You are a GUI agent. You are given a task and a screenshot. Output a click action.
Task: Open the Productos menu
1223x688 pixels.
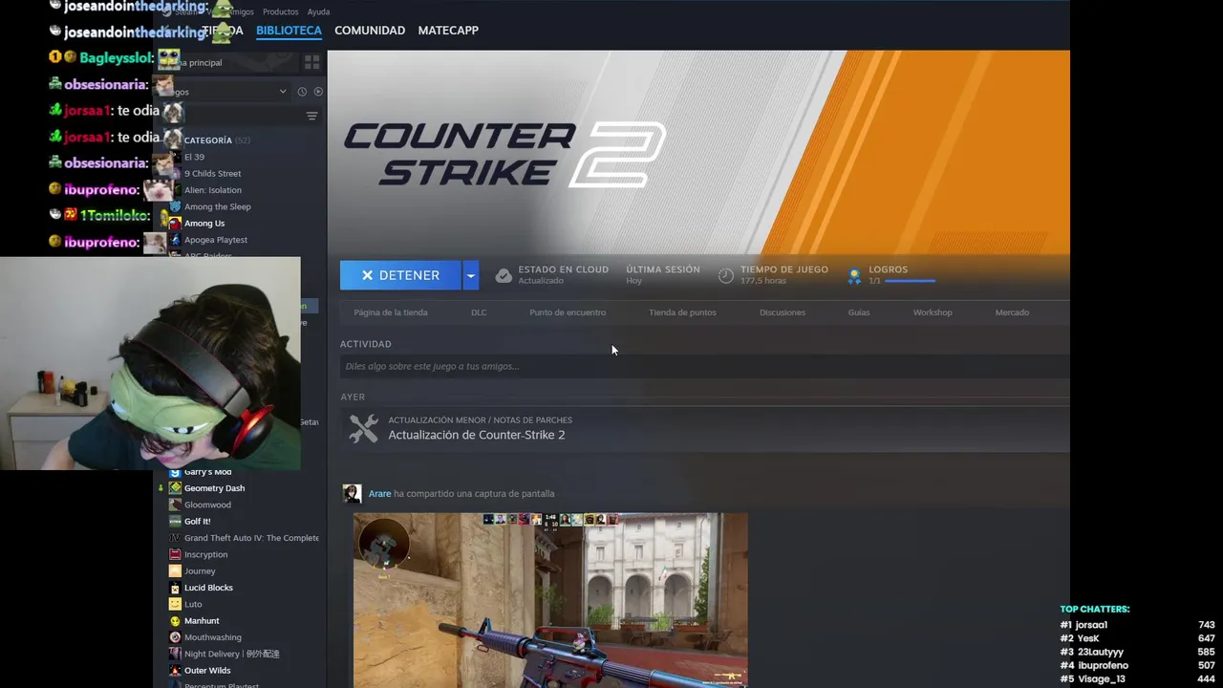click(280, 11)
